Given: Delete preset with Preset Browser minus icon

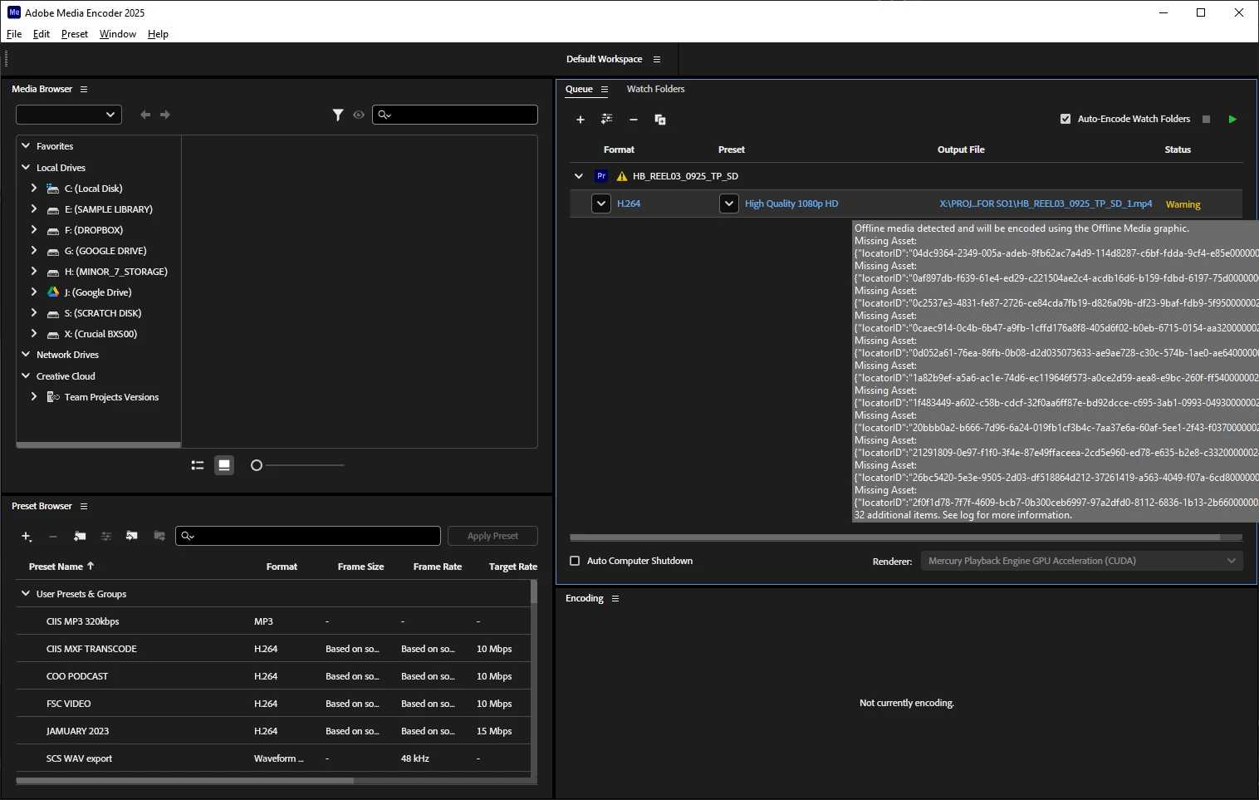Looking at the screenshot, I should (x=53, y=537).
